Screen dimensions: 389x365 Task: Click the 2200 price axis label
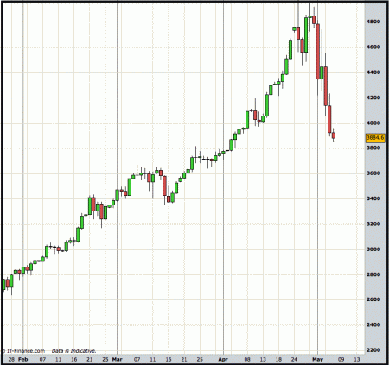tap(373, 350)
